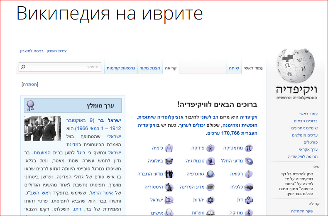Click the חיפוש search input field

click(x=60, y=67)
